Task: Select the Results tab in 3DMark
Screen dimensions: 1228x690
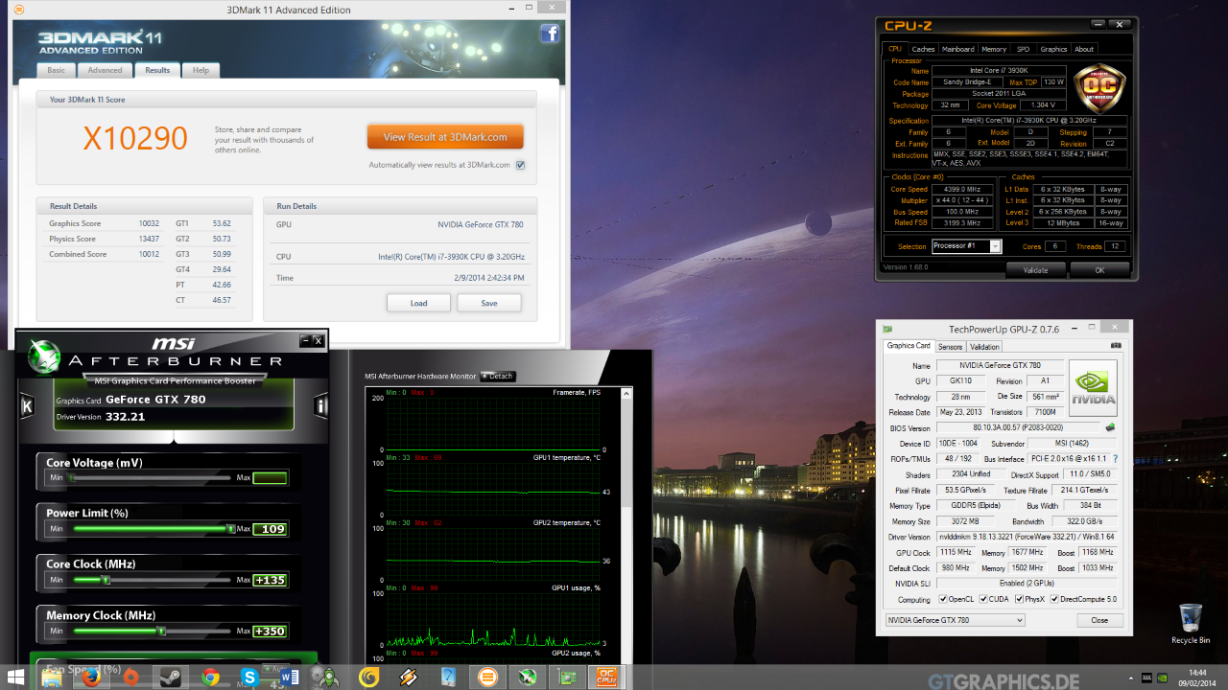Action: pyautogui.click(x=157, y=70)
